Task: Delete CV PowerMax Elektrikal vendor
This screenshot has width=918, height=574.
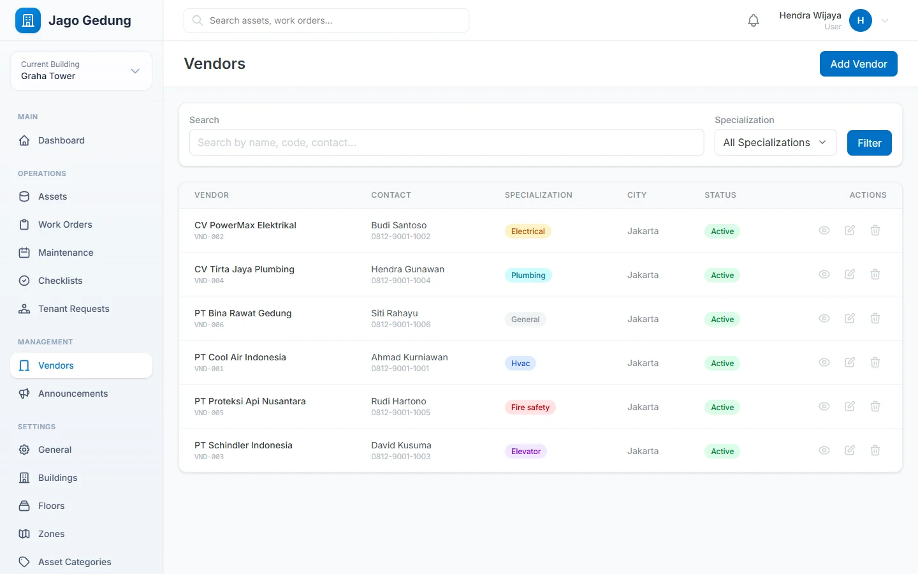Action: pos(875,230)
